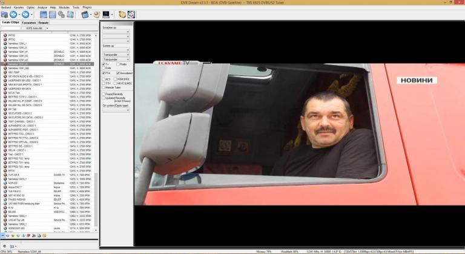Image resolution: width=465 pixels, height=254 pixels.
Task: Switch to the Remote tab
Action: [x=44, y=22]
